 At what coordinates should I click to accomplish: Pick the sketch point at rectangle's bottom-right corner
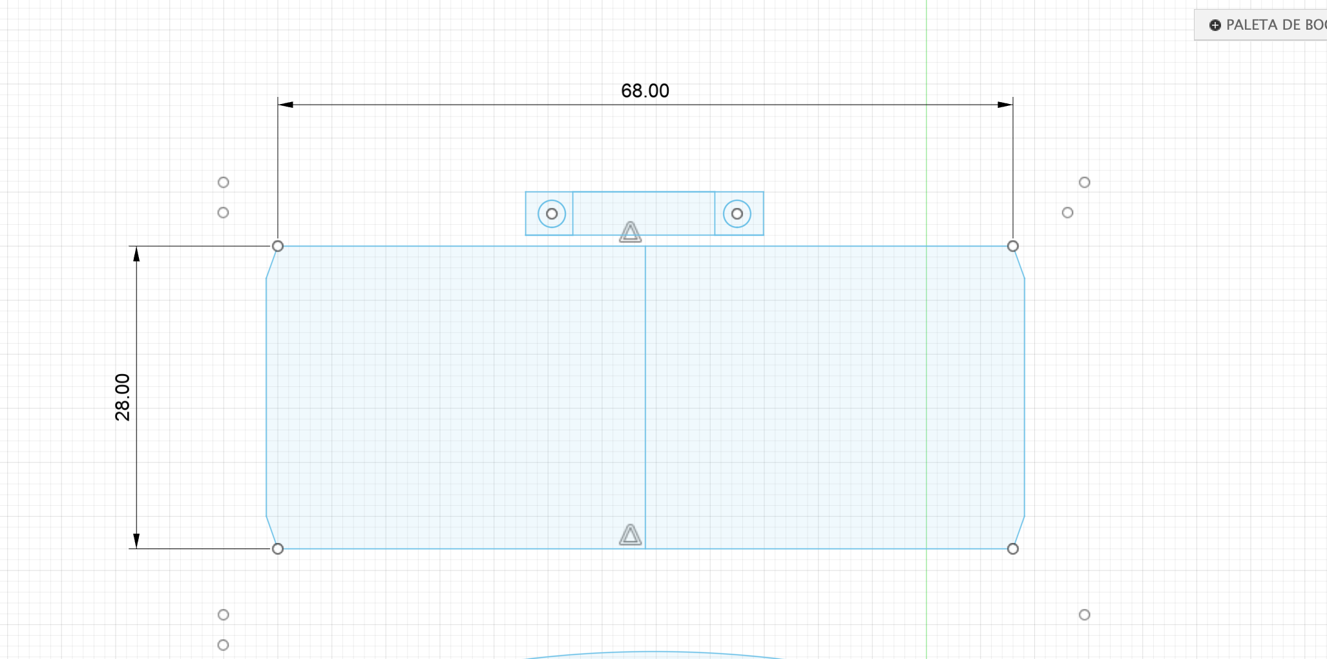click(x=1013, y=549)
